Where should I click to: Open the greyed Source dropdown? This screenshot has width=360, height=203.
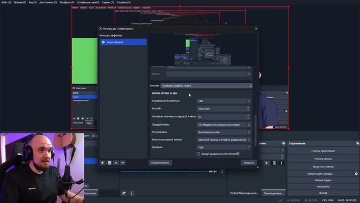pos(209,74)
